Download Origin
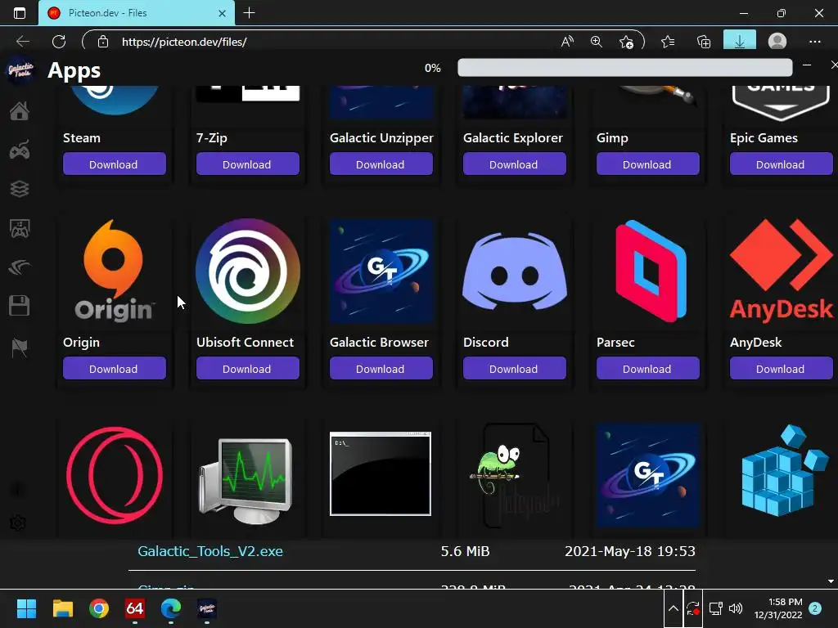This screenshot has width=838, height=628. (115, 369)
